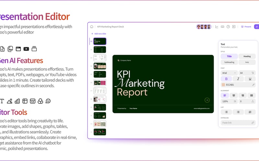Click the color picker eyedropper next to ECCAB1

coord(253,85)
